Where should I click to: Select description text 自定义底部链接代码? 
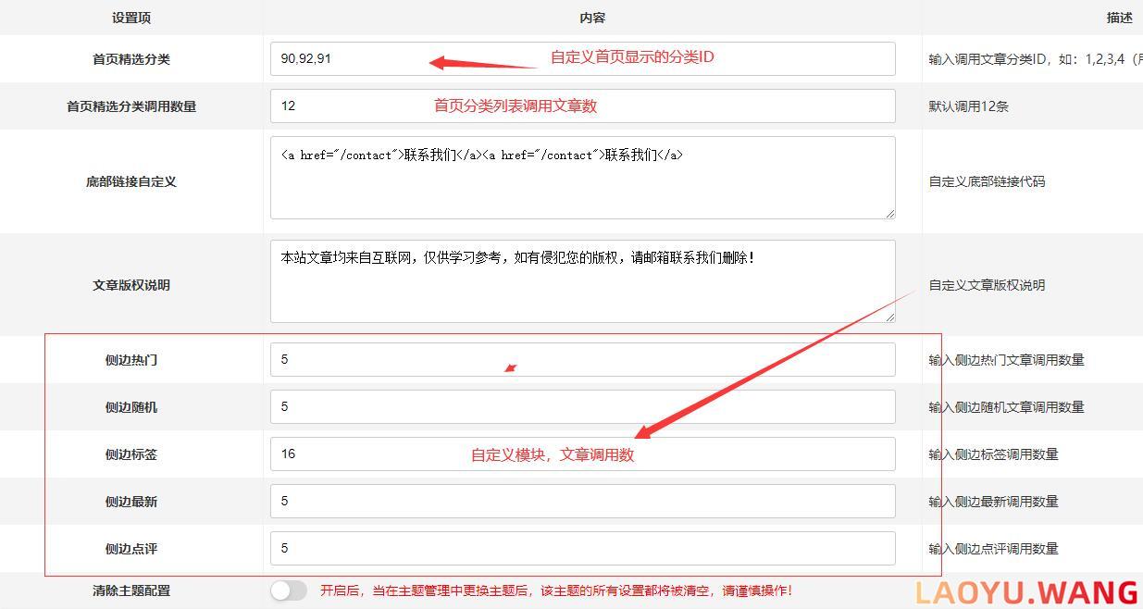pyautogui.click(x=987, y=182)
